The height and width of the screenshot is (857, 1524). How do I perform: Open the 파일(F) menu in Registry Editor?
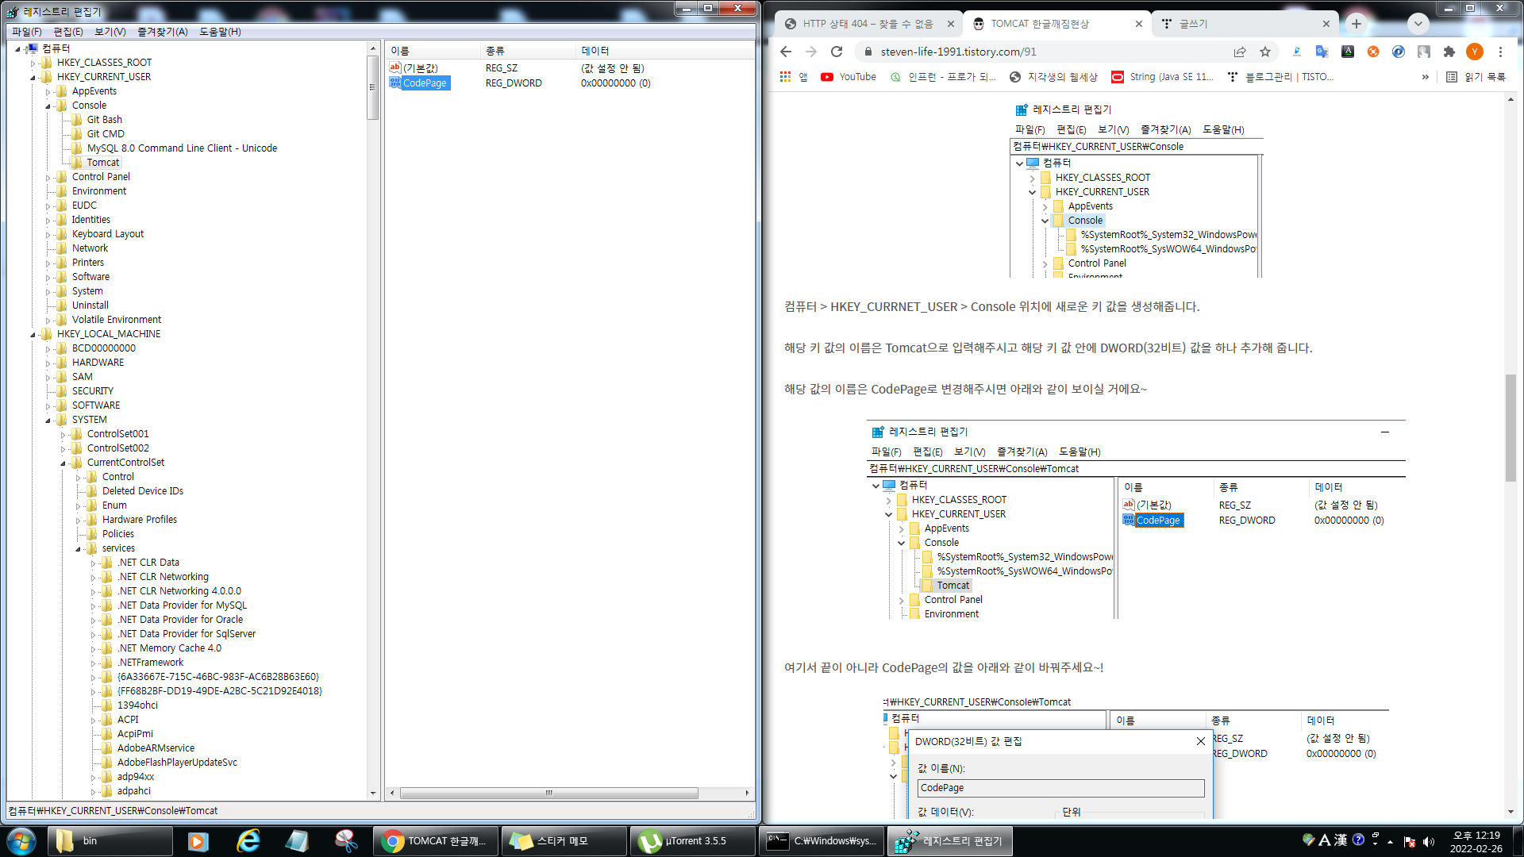point(27,32)
